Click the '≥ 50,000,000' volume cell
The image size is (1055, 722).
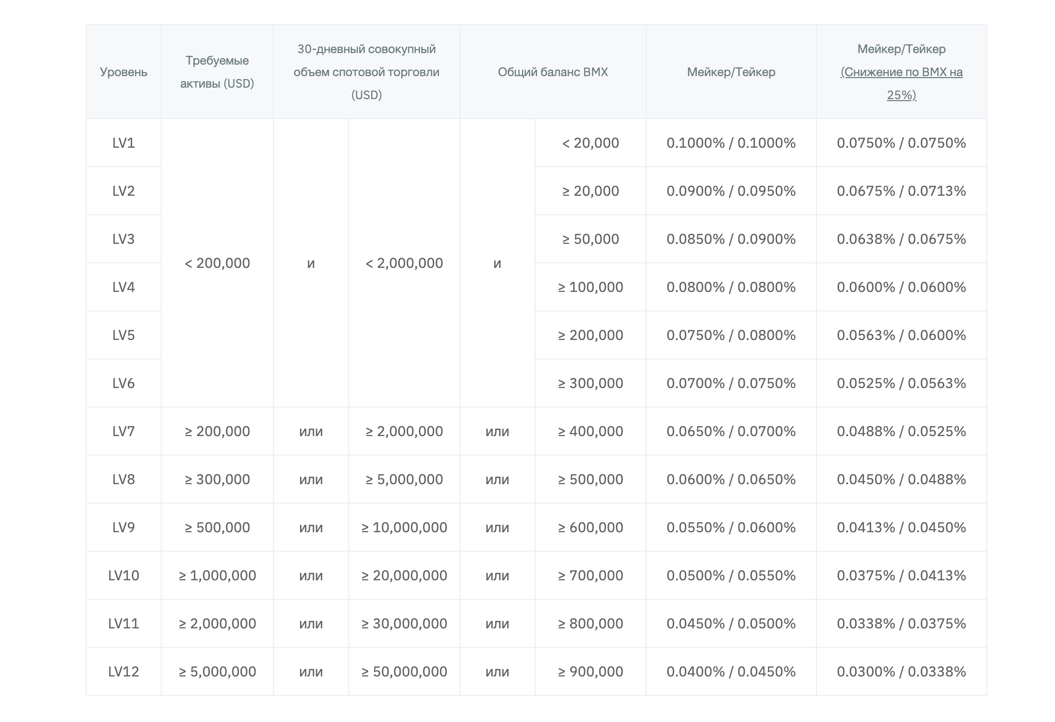[x=404, y=672]
